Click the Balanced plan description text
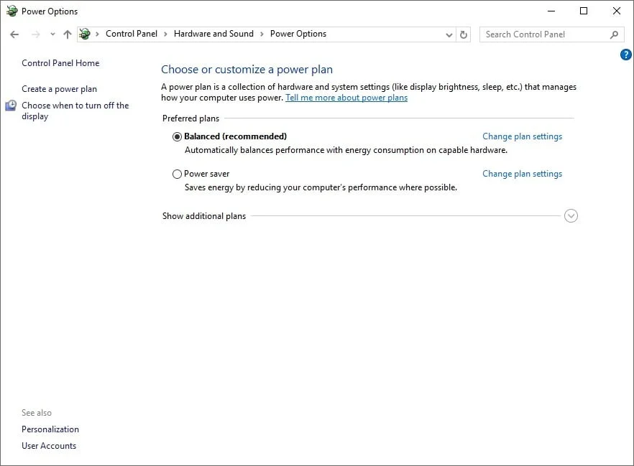Image resolution: width=634 pixels, height=466 pixels. 346,150
